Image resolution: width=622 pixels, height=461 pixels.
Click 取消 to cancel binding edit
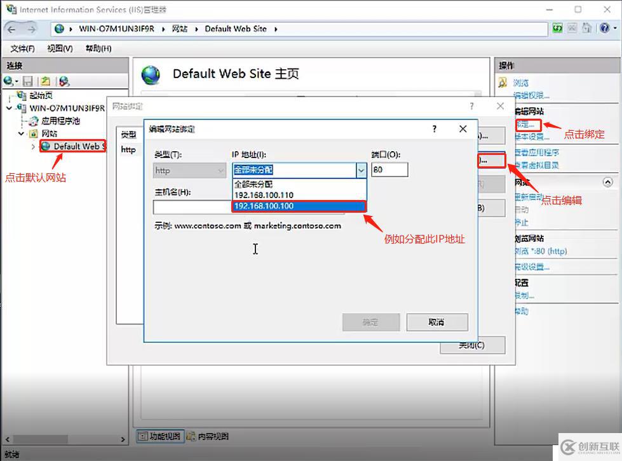(437, 323)
